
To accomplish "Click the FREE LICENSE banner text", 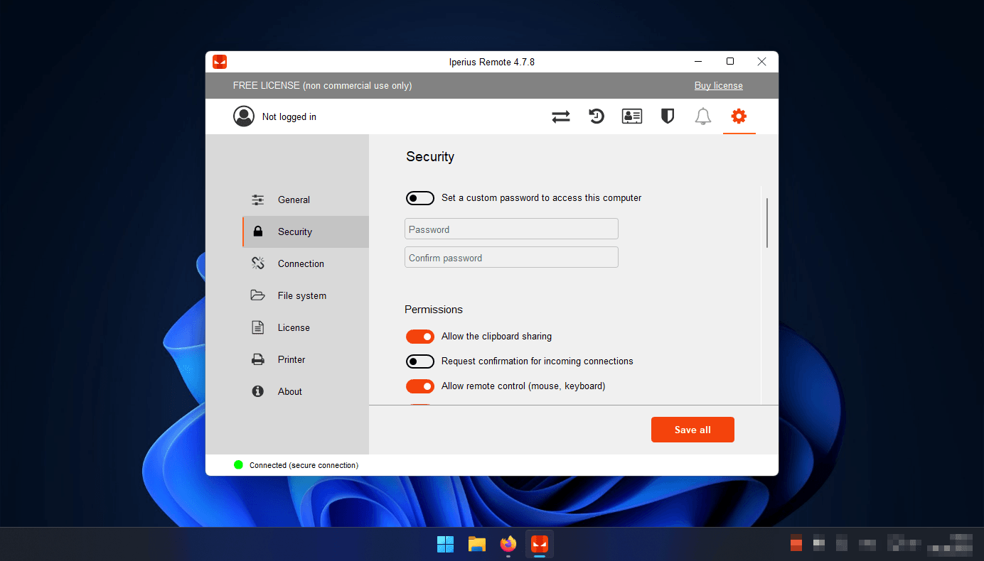I will pyautogui.click(x=322, y=85).
